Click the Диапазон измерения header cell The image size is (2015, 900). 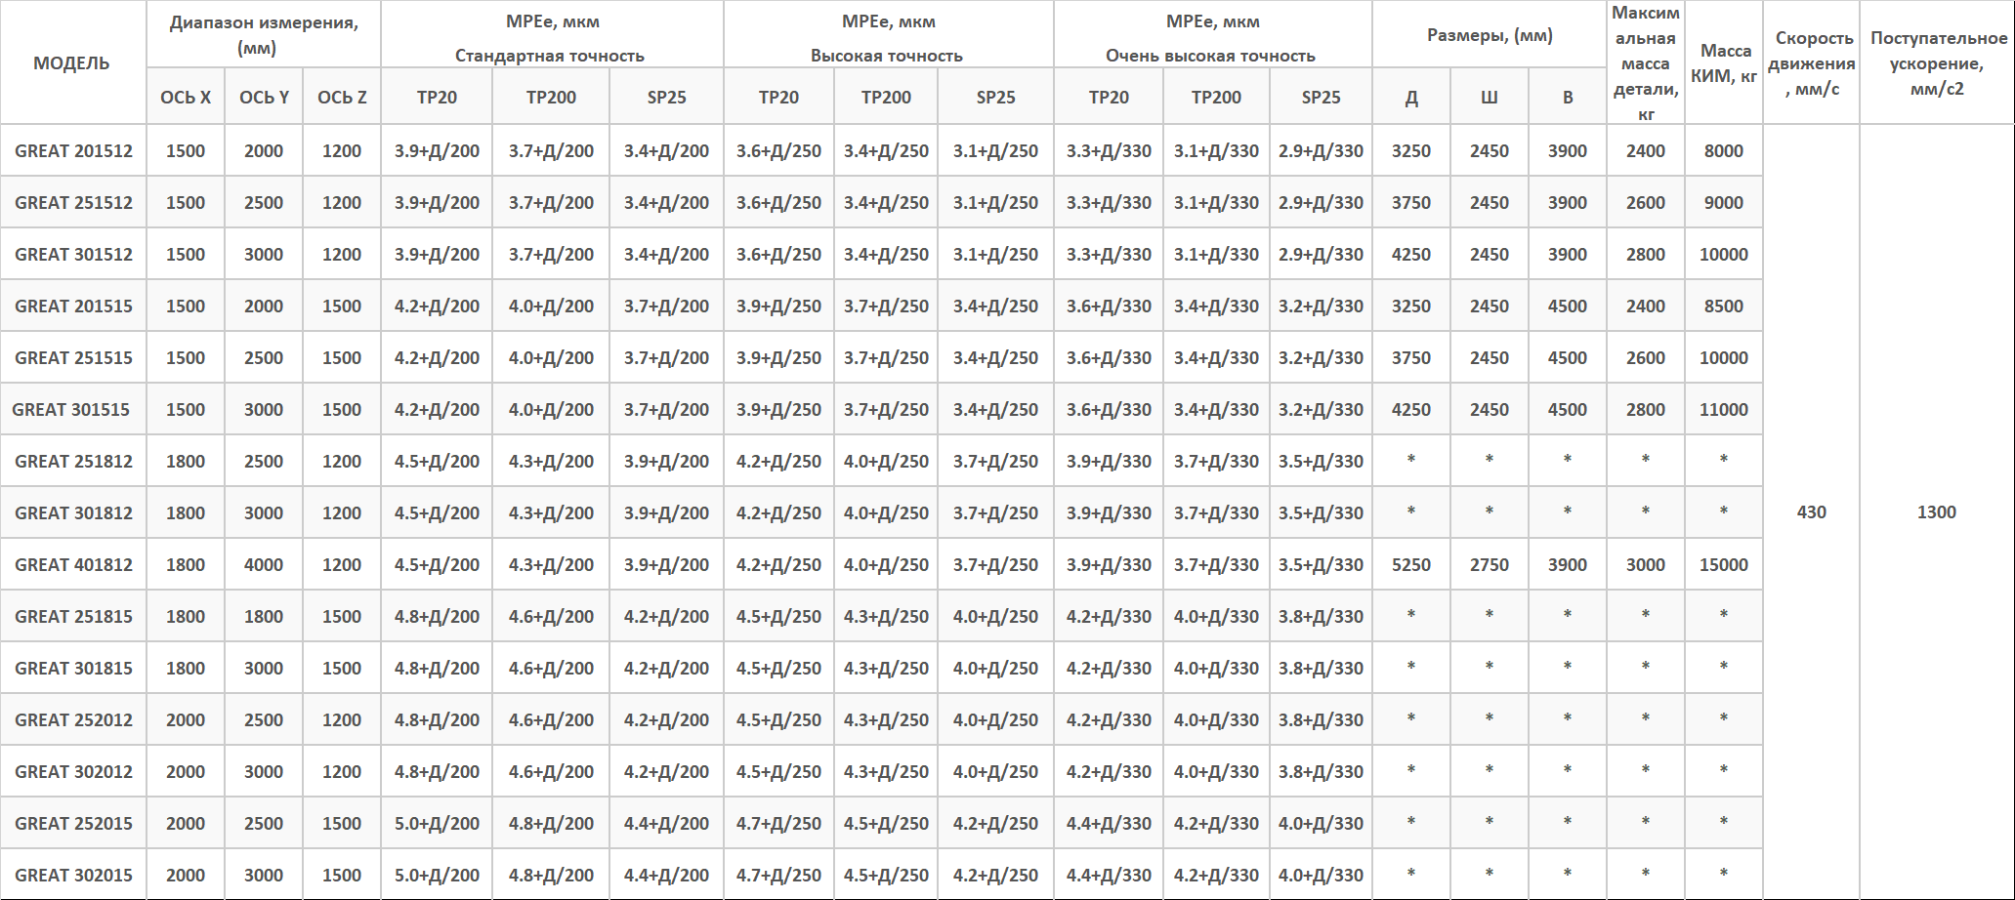click(264, 35)
